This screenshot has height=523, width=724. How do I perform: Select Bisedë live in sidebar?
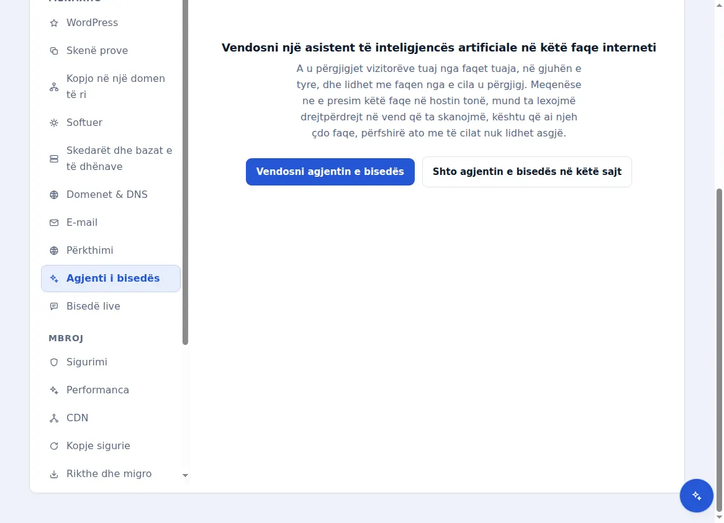pos(111,306)
